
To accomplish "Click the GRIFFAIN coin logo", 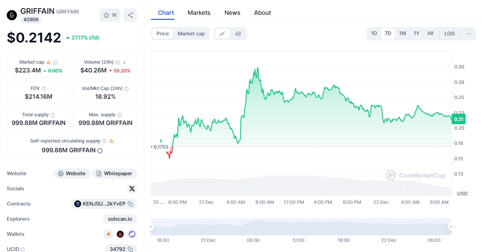I will coord(11,15).
